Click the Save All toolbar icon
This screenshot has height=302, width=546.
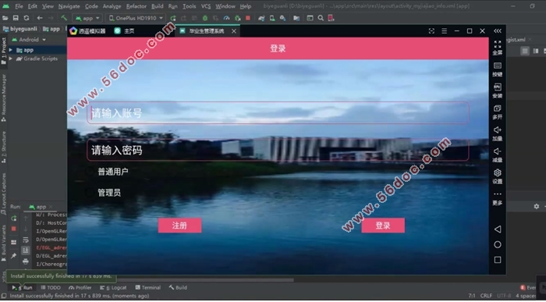click(16, 18)
